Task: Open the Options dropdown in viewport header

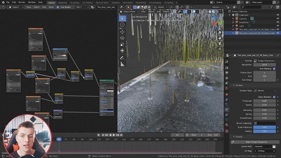Action: click(x=216, y=7)
